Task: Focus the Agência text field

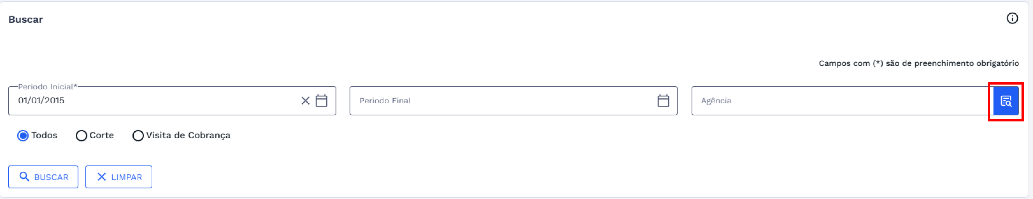Action: pos(838,101)
